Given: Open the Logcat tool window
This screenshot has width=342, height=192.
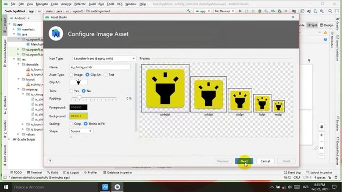Looking at the screenshot, I should click(71, 172).
